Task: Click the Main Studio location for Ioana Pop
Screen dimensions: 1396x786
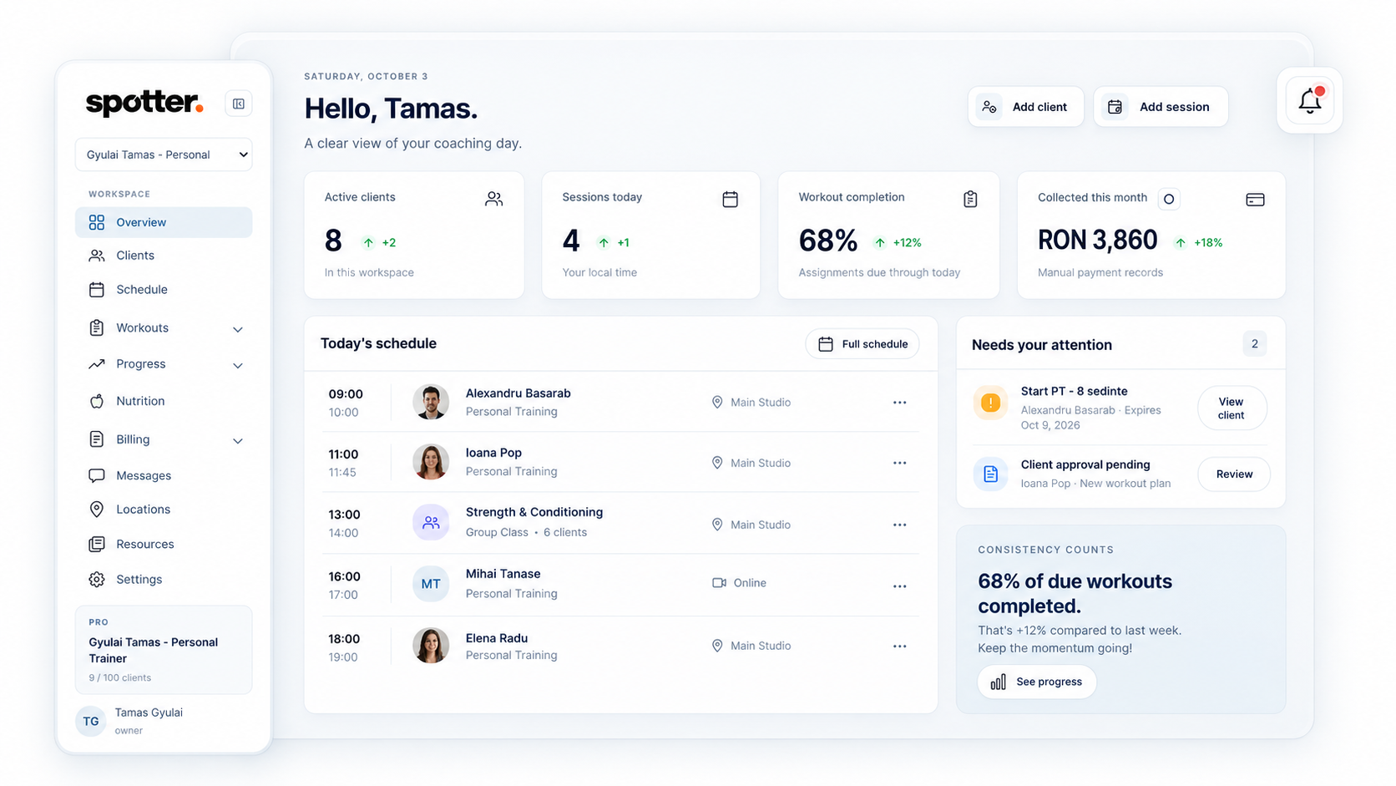Action: tap(751, 463)
